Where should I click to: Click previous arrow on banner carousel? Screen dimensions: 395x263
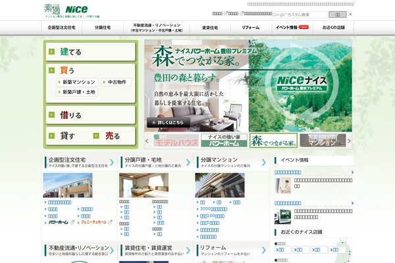[147, 141]
